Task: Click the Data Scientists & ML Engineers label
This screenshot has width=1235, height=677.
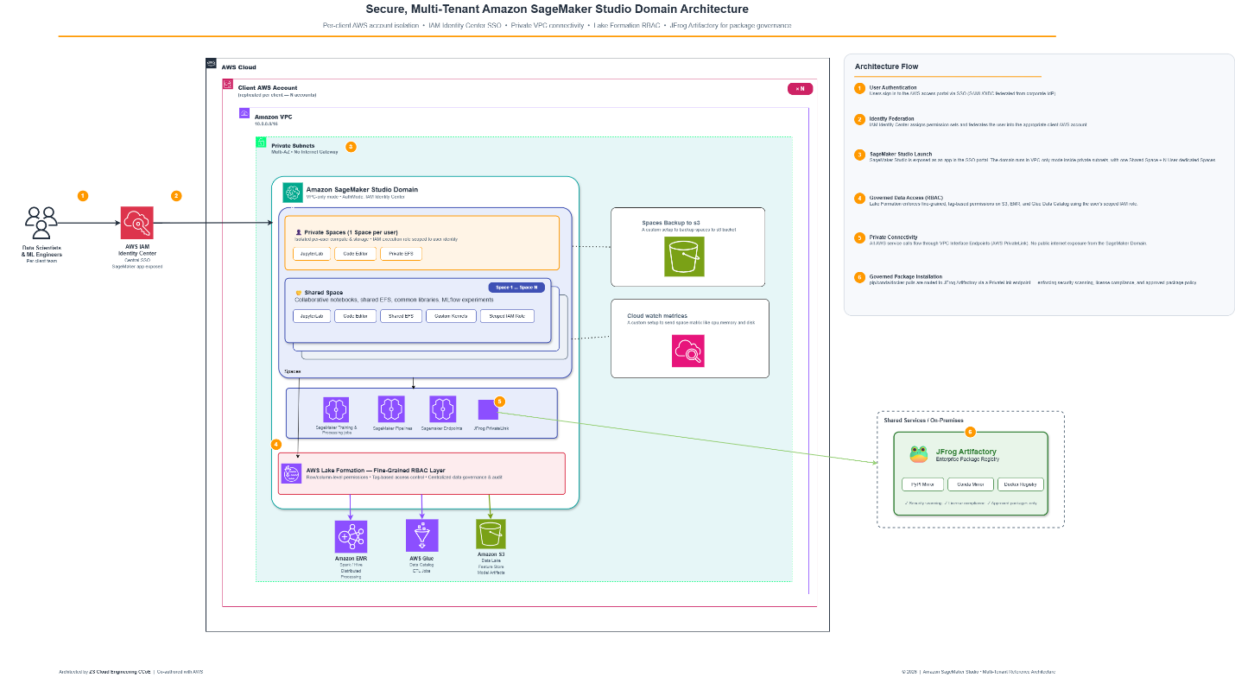Action: pyautogui.click(x=41, y=251)
